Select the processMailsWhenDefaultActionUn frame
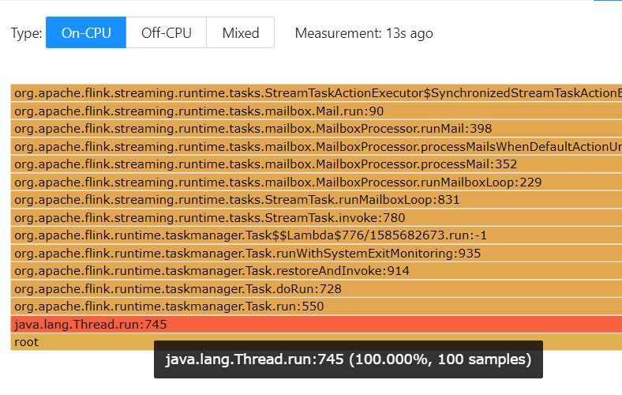This screenshot has height=395, width=622. coord(316,147)
